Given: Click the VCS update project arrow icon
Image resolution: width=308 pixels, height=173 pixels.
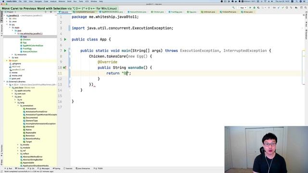Looking at the screenshot, I should (x=279, y=8).
